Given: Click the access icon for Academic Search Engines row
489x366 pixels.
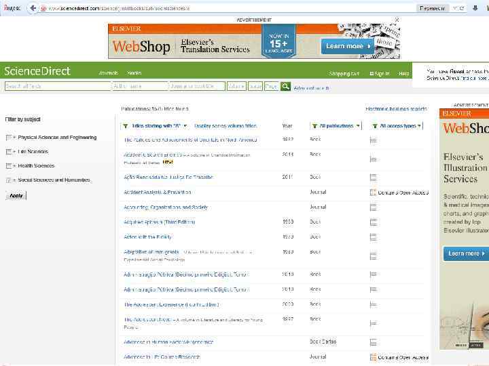Looking at the screenshot, I should tap(373, 159).
